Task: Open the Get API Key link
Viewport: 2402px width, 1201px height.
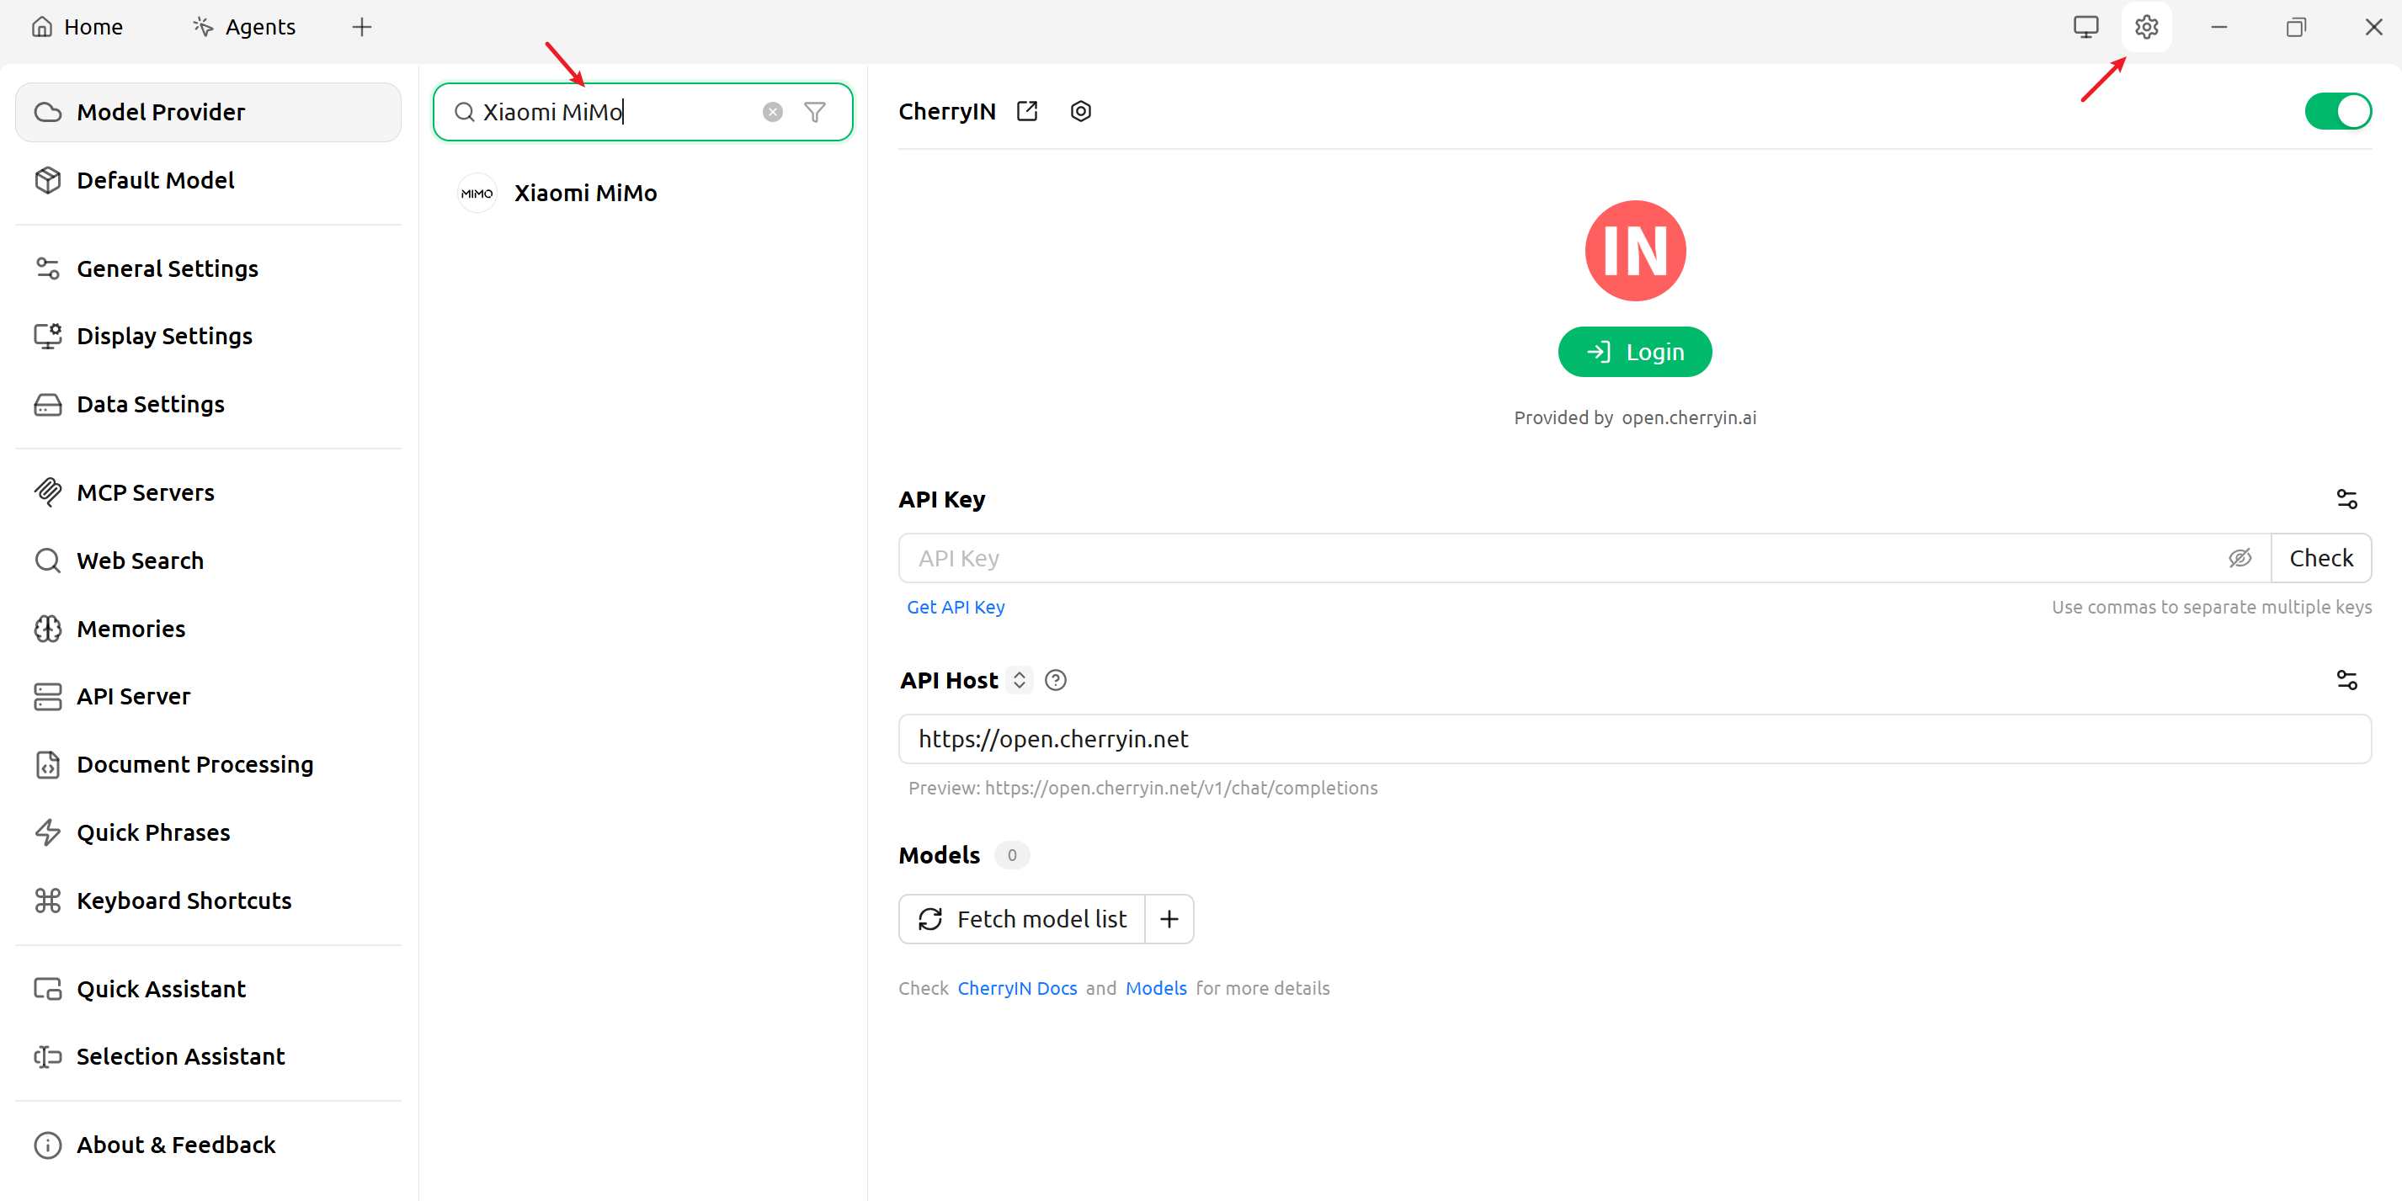Action: click(x=956, y=607)
